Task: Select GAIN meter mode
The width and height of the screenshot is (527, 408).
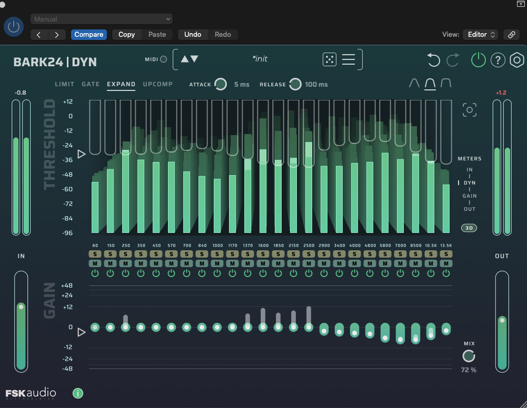Action: (x=470, y=196)
